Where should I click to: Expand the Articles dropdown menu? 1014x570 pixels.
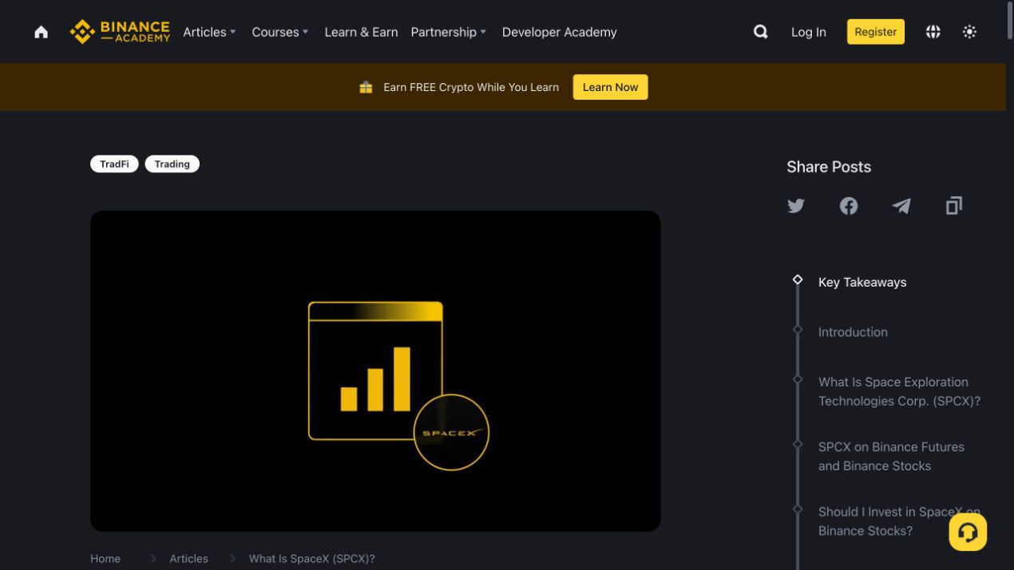coord(209,32)
